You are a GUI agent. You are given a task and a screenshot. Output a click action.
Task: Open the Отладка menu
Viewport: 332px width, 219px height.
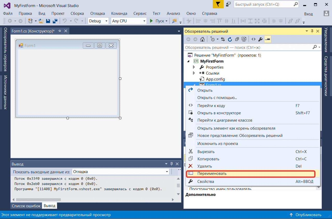coord(98,14)
